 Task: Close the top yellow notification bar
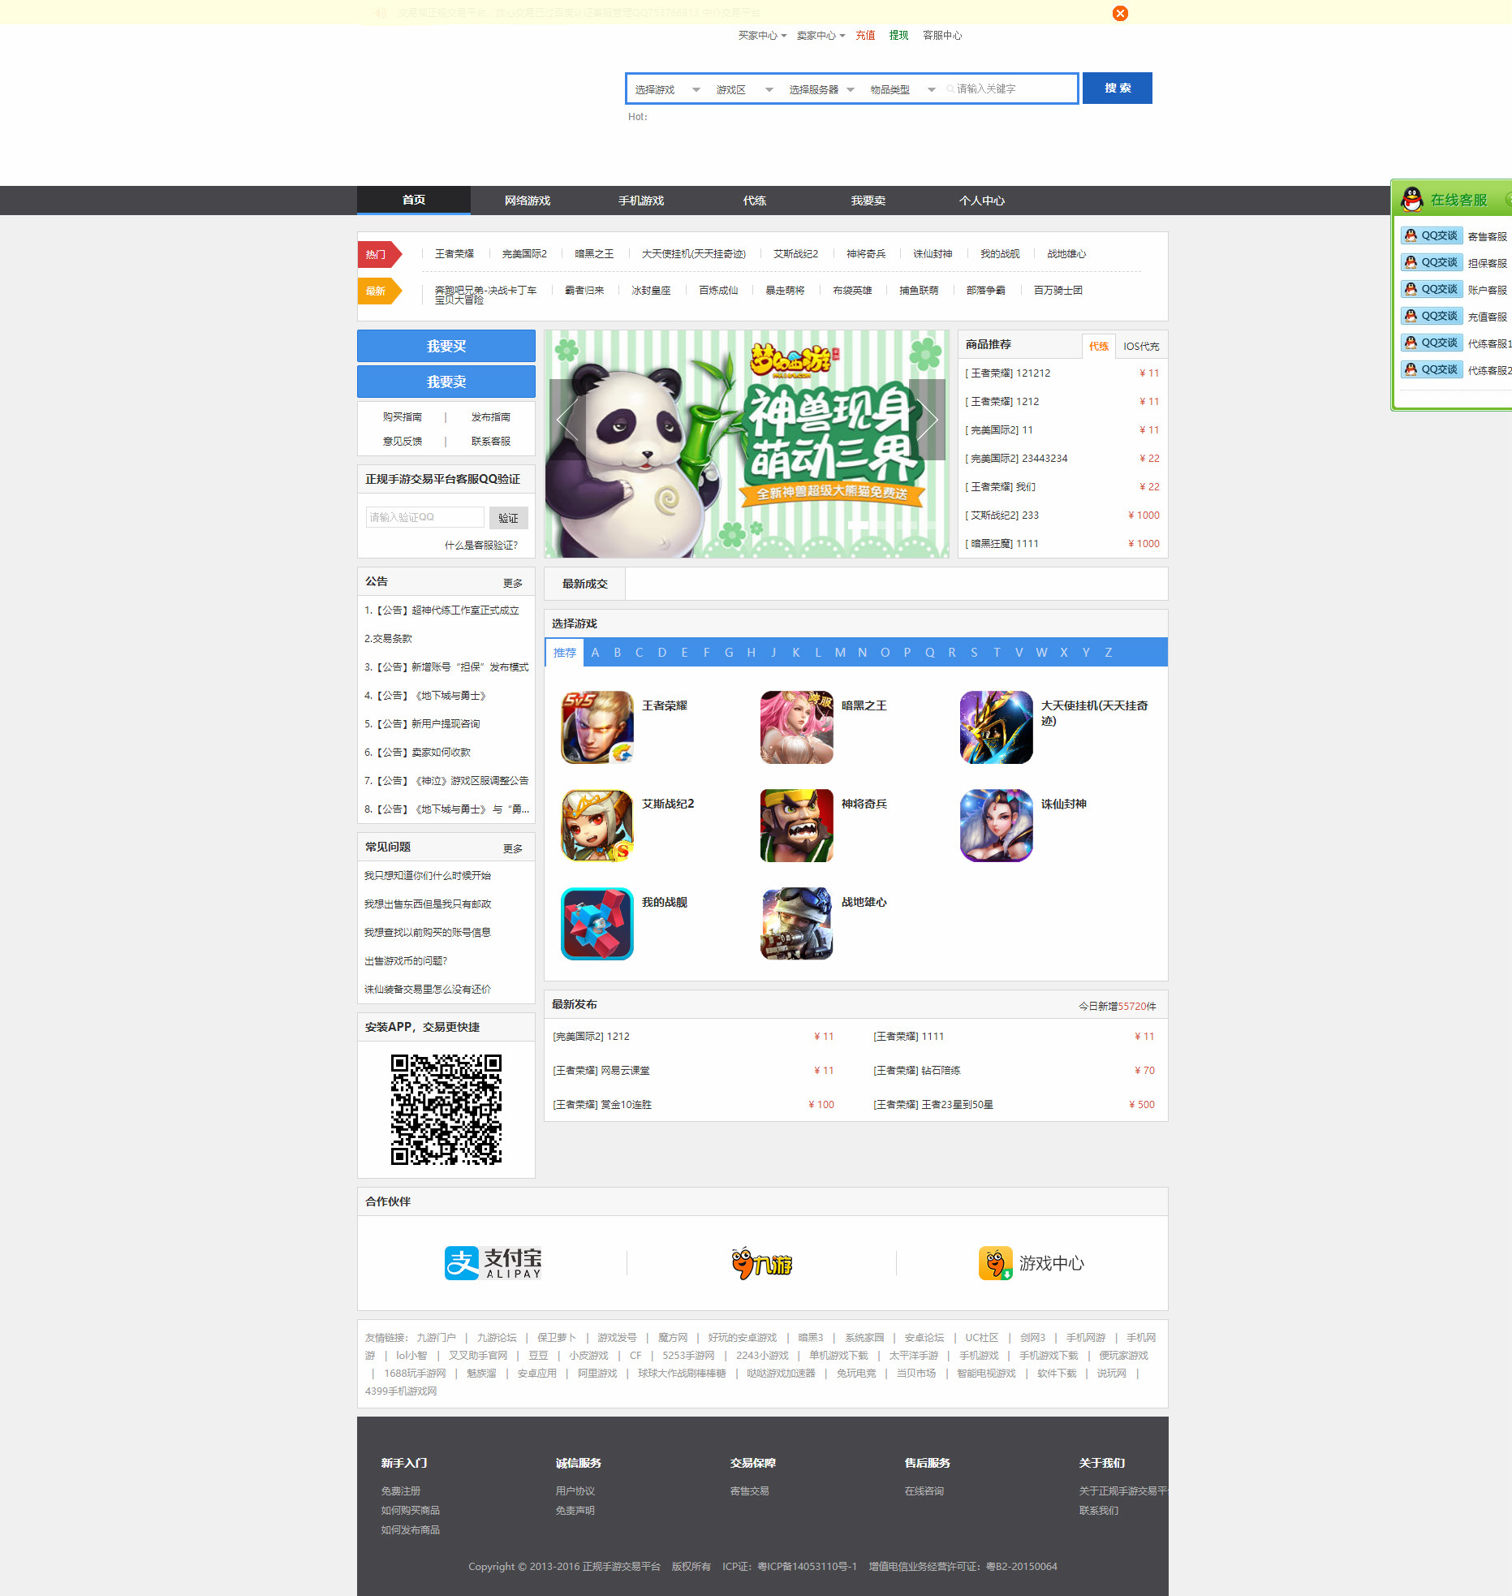[x=1120, y=13]
